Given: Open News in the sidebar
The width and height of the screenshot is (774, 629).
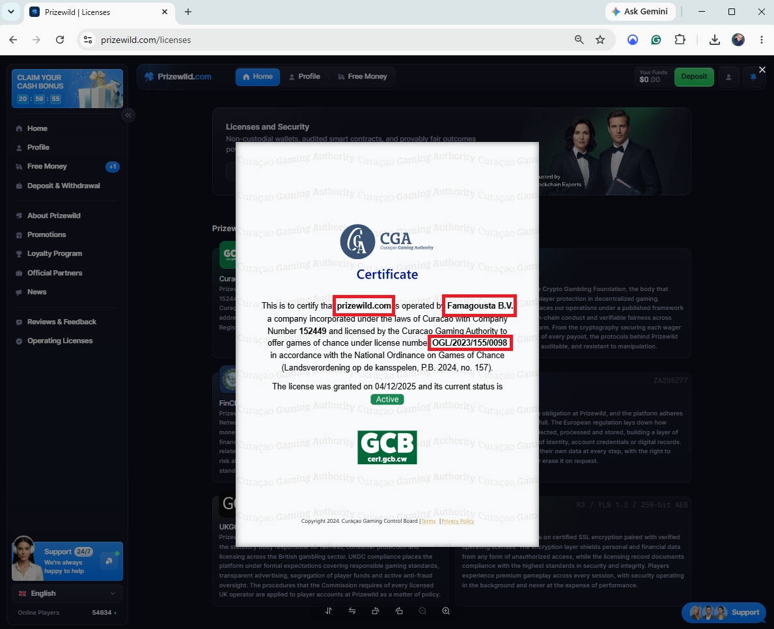Looking at the screenshot, I should [36, 292].
